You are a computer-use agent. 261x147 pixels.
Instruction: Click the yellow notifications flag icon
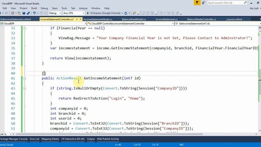(x=197, y=3)
